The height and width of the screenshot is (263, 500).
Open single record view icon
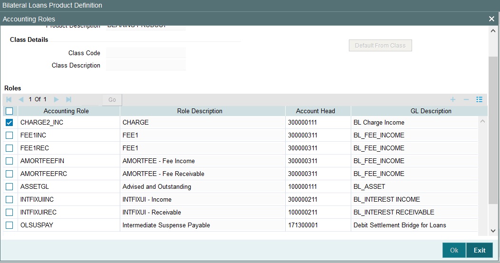click(479, 99)
